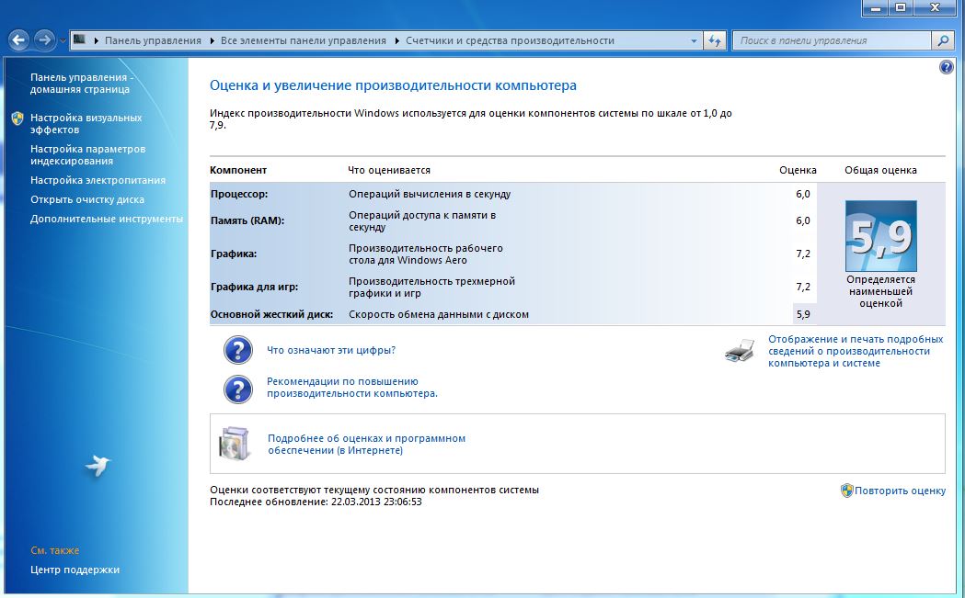Open 'Настройка визуальных эффектов' link

(x=86, y=123)
